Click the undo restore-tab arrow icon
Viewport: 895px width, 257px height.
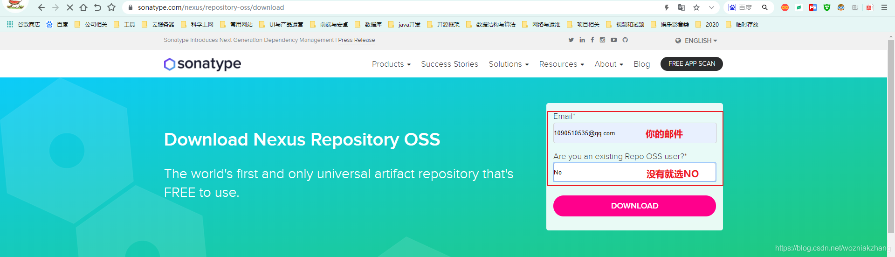[97, 7]
